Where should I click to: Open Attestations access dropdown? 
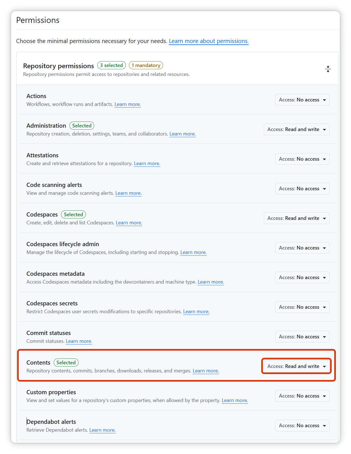click(x=302, y=159)
